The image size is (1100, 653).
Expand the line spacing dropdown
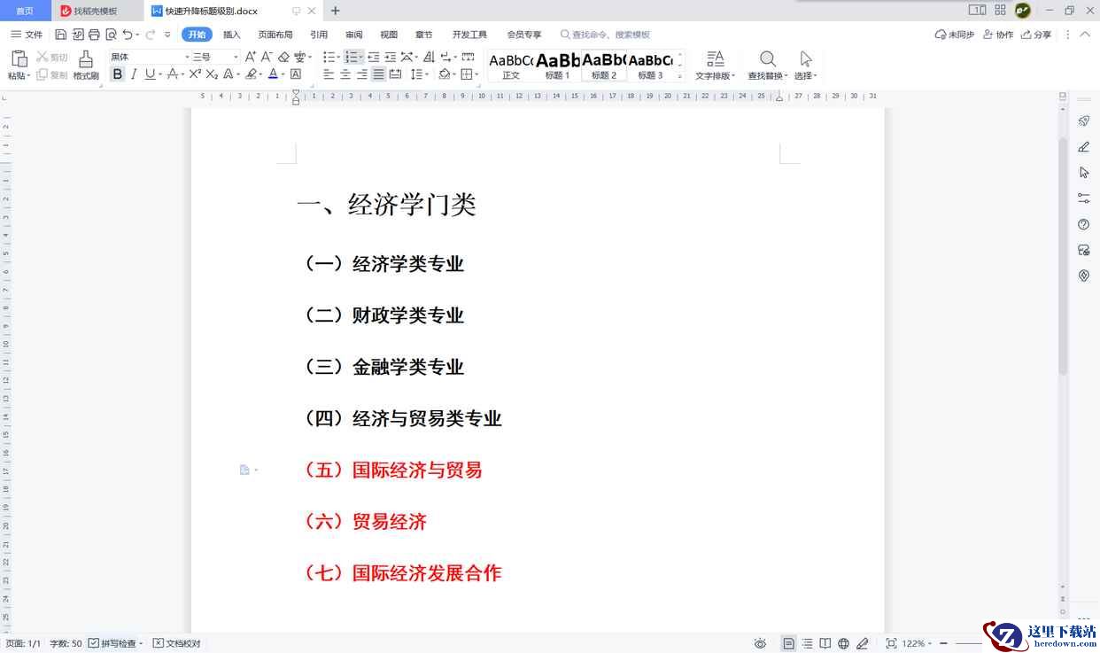point(427,75)
